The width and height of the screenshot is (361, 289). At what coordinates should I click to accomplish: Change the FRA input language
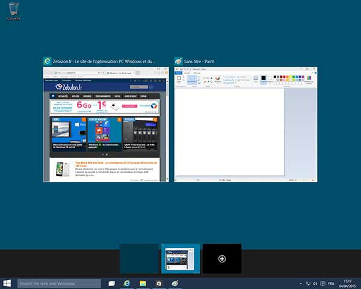331,284
